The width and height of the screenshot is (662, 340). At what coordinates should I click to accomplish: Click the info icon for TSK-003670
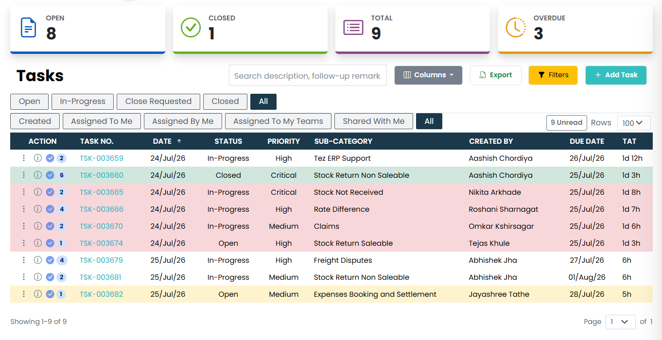[x=37, y=226]
